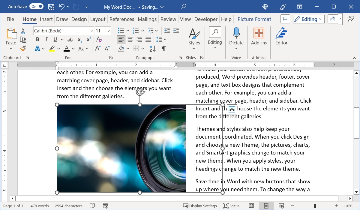Choose a font color from the swatch
This screenshot has width=360, height=210.
(x=67, y=48)
